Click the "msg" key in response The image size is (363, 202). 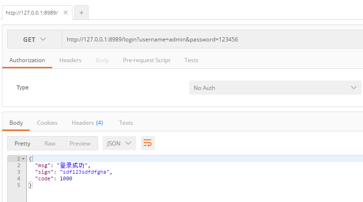pyautogui.click(x=42, y=165)
